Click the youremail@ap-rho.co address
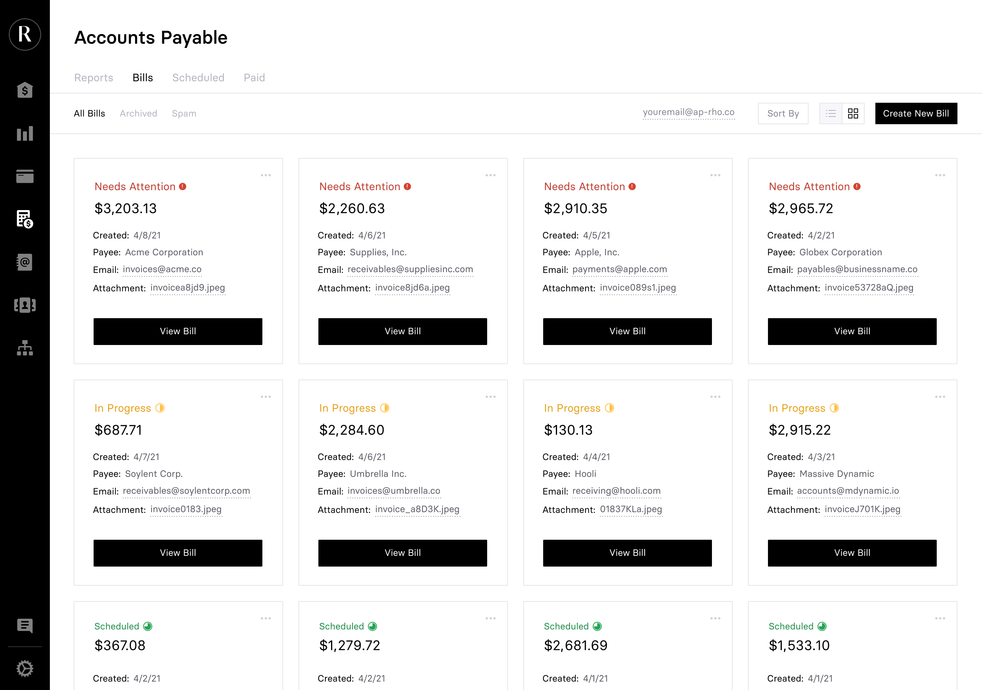Screen dimensions: 982x690 688,112
